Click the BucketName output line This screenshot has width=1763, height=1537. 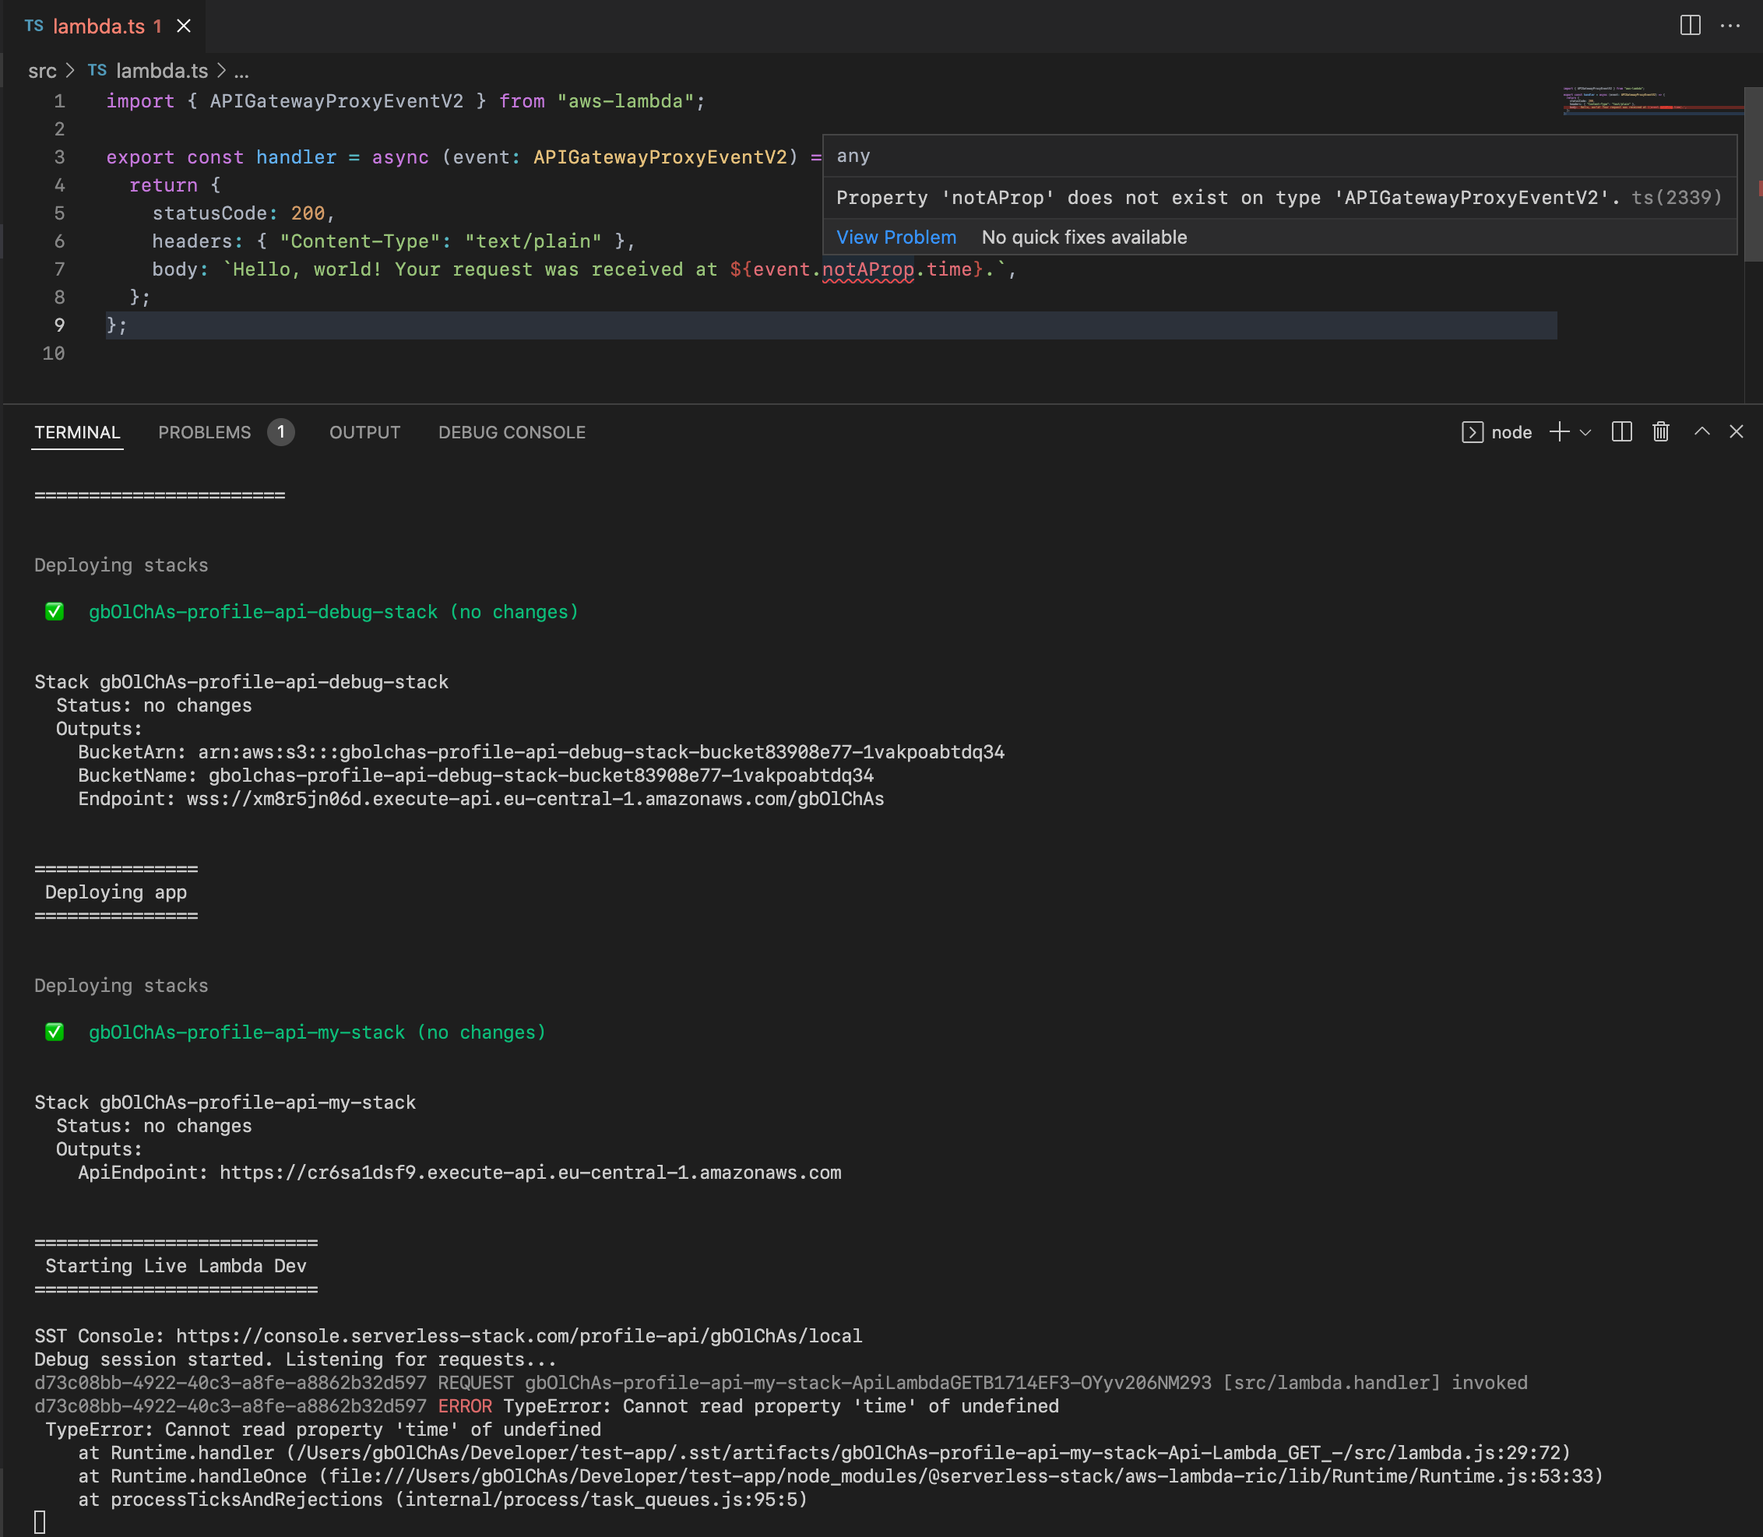click(x=476, y=776)
